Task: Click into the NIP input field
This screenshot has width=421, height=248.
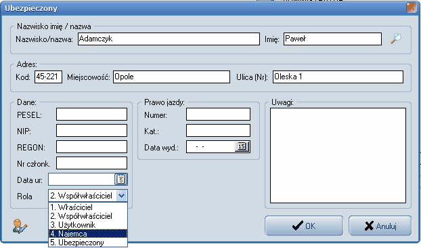Action: [x=91, y=131]
